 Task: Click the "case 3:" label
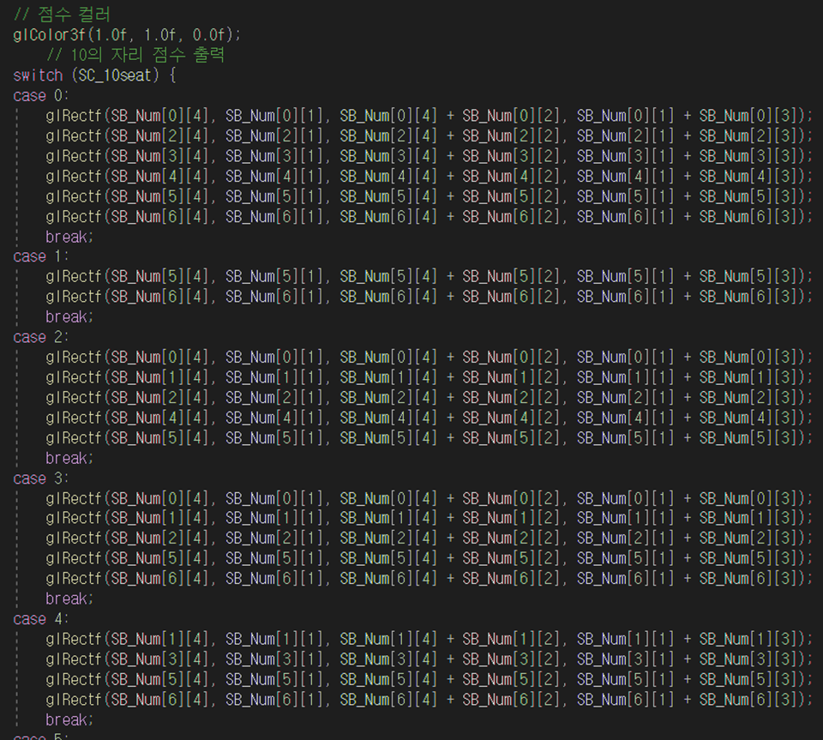pyautogui.click(x=40, y=478)
